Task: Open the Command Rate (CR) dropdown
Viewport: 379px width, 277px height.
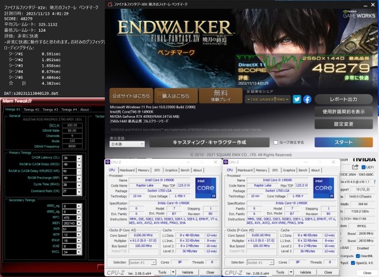Action: coord(79,192)
